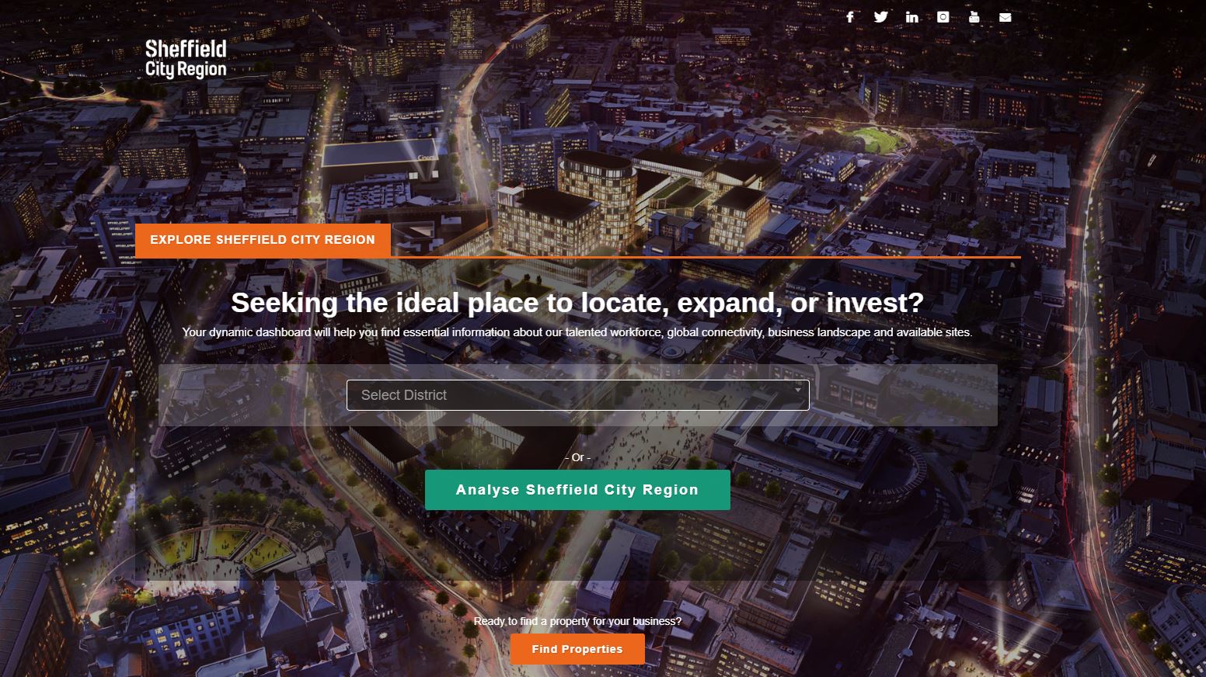Click the translucent panel left of Select District

[x=253, y=395]
